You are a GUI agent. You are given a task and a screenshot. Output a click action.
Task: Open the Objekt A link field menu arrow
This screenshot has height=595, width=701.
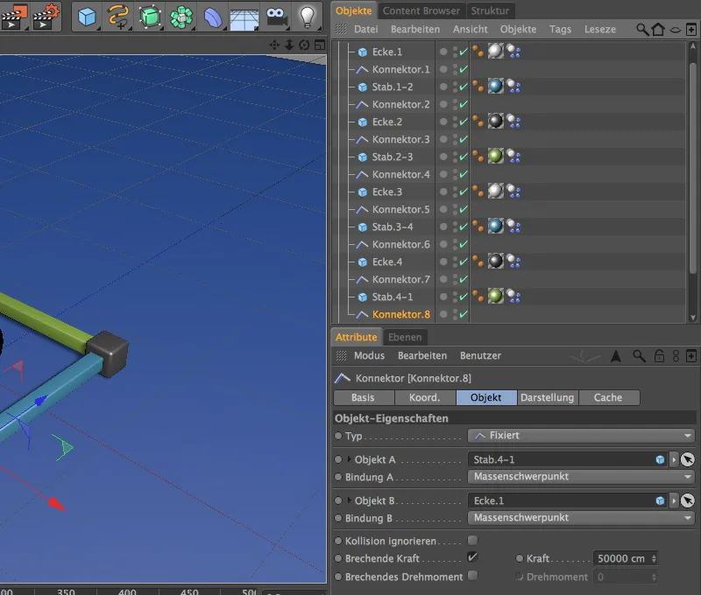[674, 459]
